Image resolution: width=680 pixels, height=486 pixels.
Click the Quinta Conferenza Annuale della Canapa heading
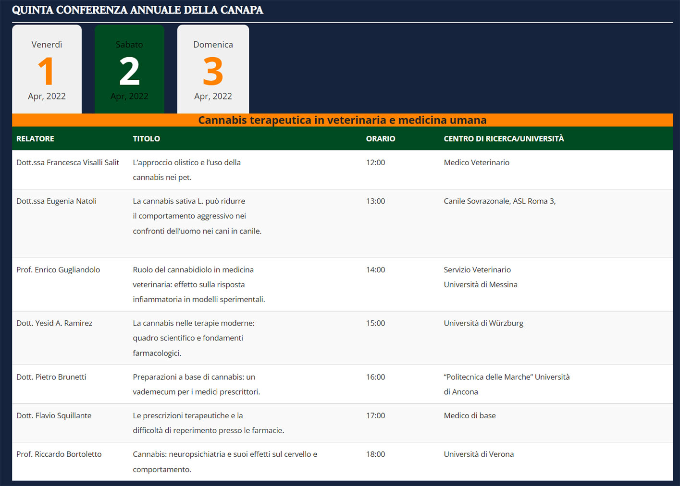137,10
